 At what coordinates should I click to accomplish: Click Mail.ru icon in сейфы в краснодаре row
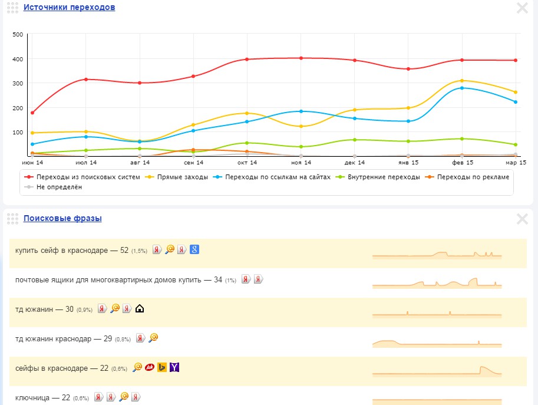137,368
